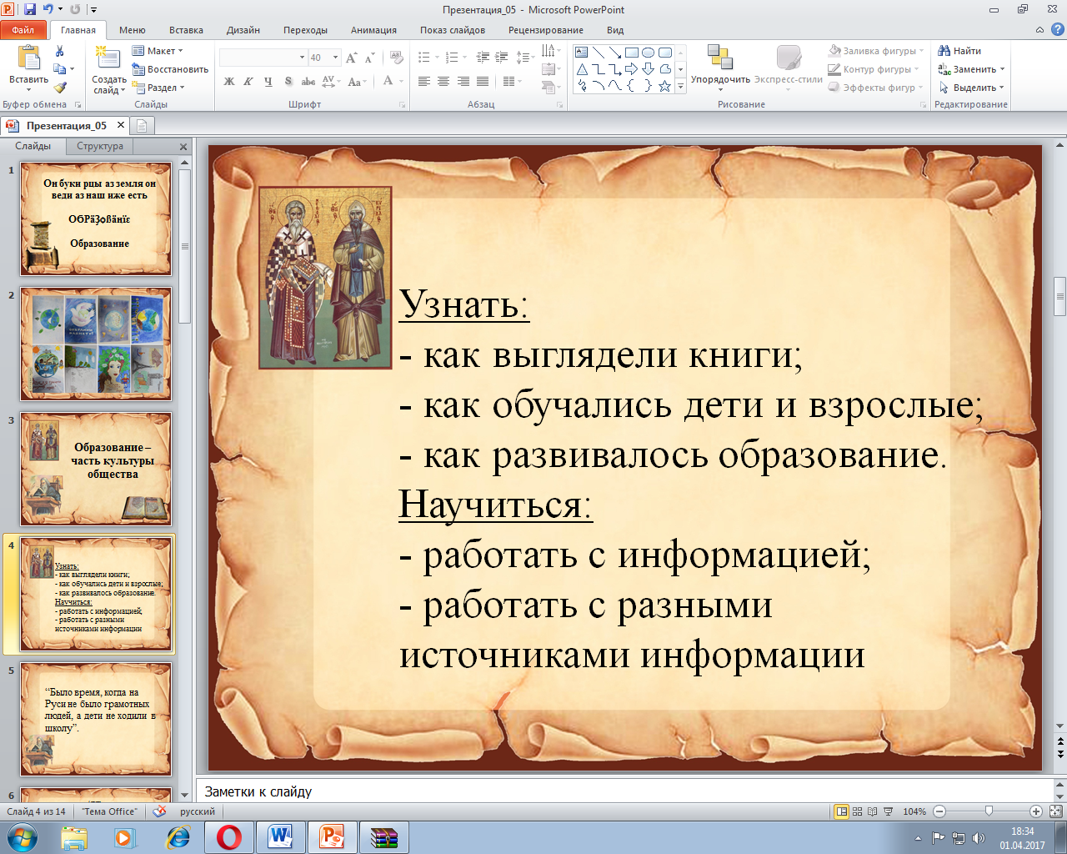Switch to the Анимация ribbon tab
Image resolution: width=1067 pixels, height=854 pixels.
pos(373,30)
